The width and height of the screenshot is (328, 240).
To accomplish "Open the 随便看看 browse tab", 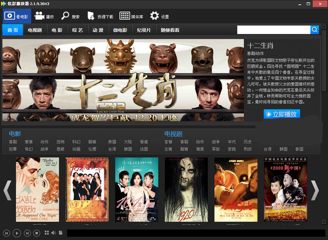I will pyautogui.click(x=170, y=30).
